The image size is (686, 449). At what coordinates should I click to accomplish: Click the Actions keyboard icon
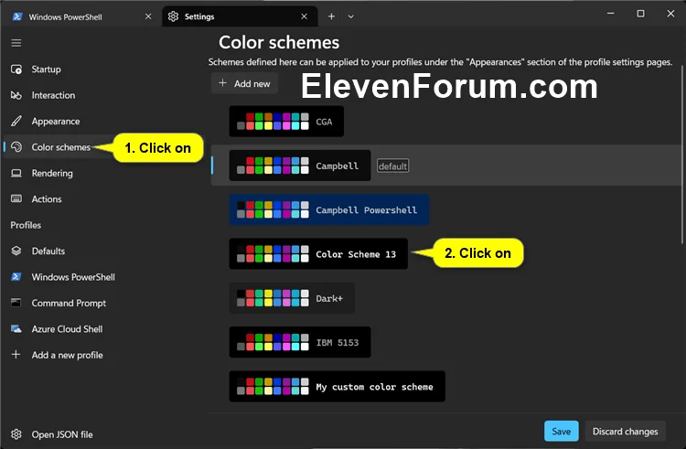(x=16, y=199)
